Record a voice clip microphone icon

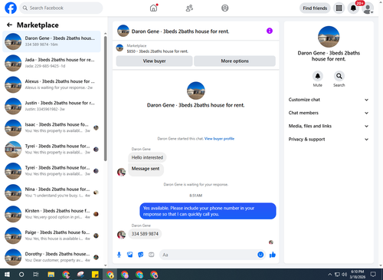[119, 255]
